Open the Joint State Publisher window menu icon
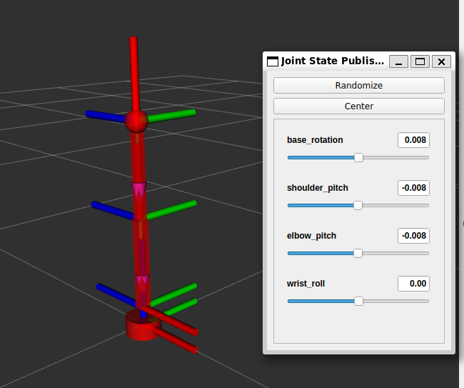464x388 pixels. tap(273, 61)
